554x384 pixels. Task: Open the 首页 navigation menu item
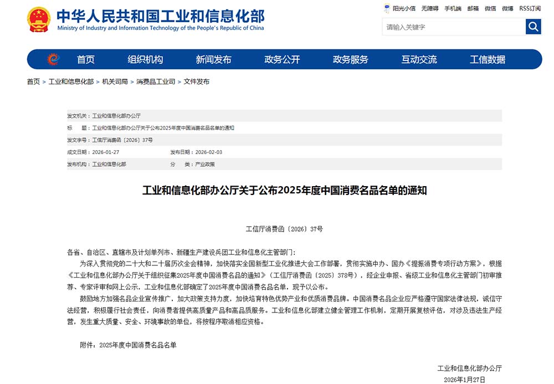click(x=86, y=59)
